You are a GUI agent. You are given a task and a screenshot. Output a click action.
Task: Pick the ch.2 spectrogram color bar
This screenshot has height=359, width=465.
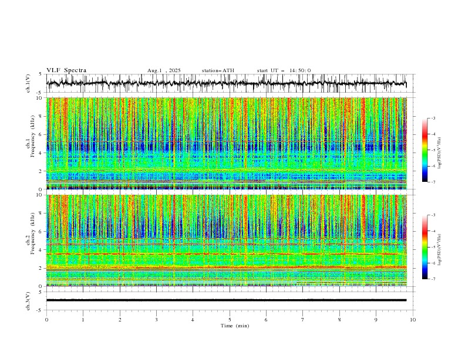(424, 247)
